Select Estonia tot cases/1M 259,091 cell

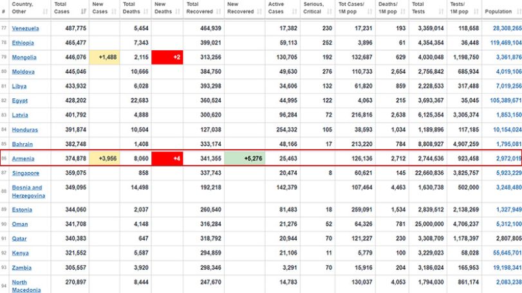(355, 209)
